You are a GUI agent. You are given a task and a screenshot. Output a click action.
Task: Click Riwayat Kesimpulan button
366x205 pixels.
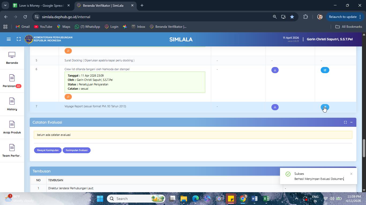pyautogui.click(x=48, y=150)
